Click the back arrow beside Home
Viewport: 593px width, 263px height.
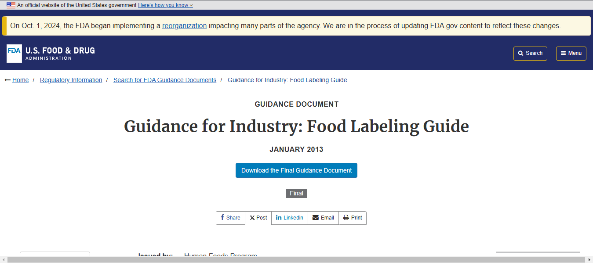coord(7,80)
